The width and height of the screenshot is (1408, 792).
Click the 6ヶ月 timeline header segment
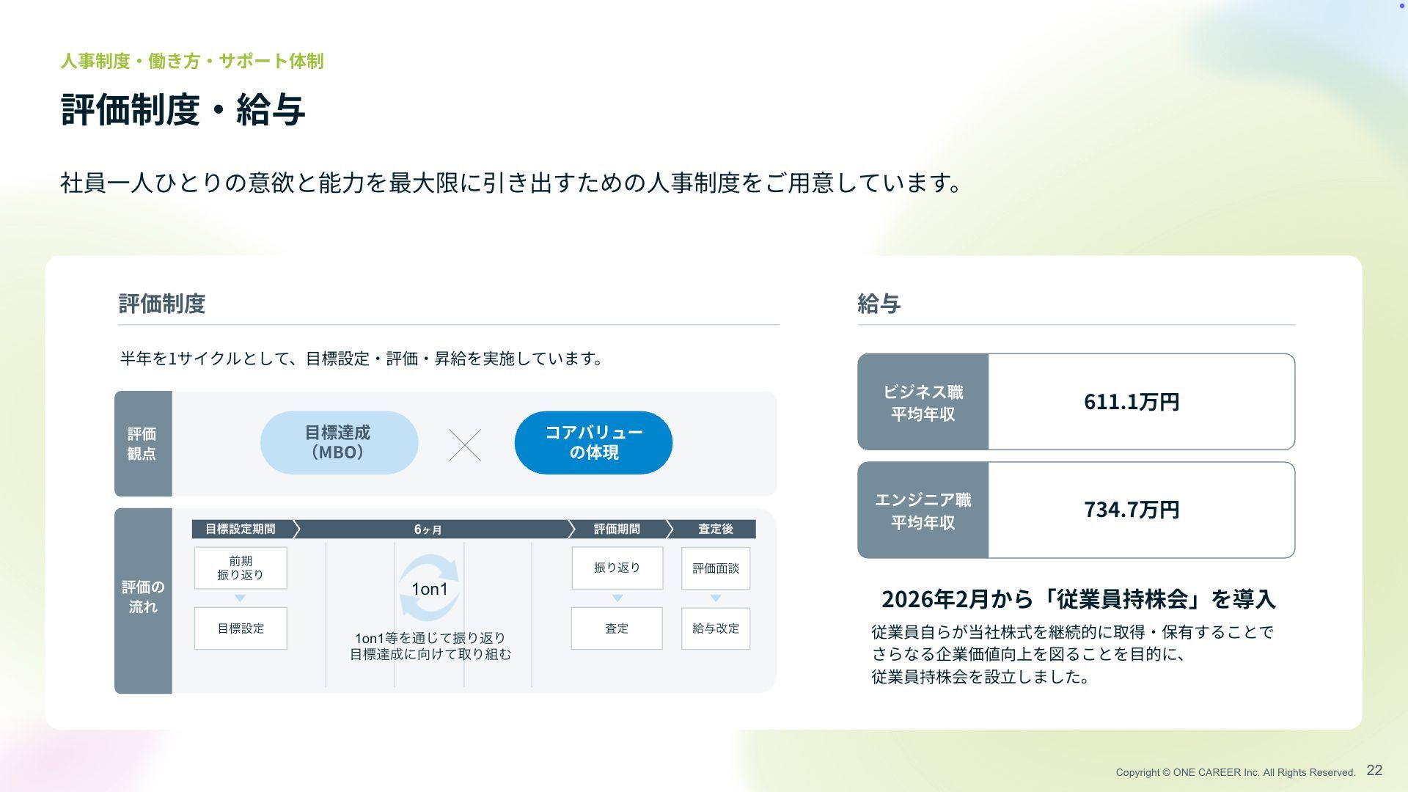click(x=428, y=529)
